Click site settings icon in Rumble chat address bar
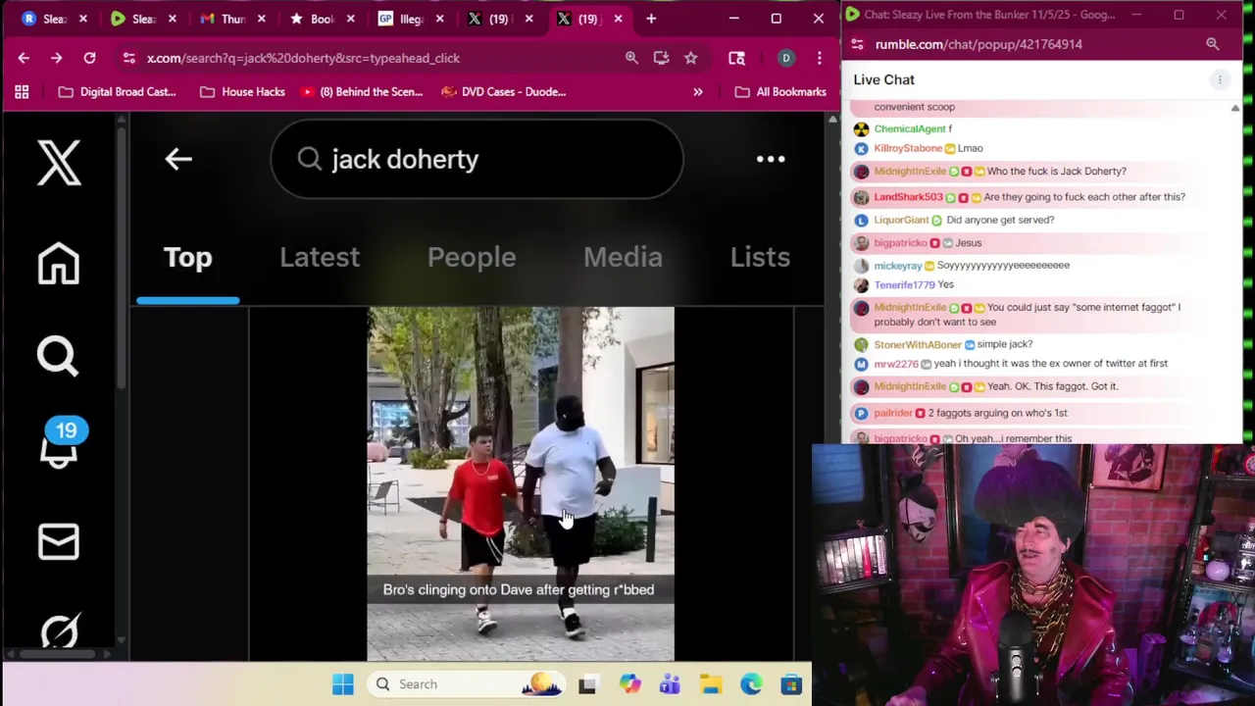This screenshot has width=1255, height=706. pos(857,44)
